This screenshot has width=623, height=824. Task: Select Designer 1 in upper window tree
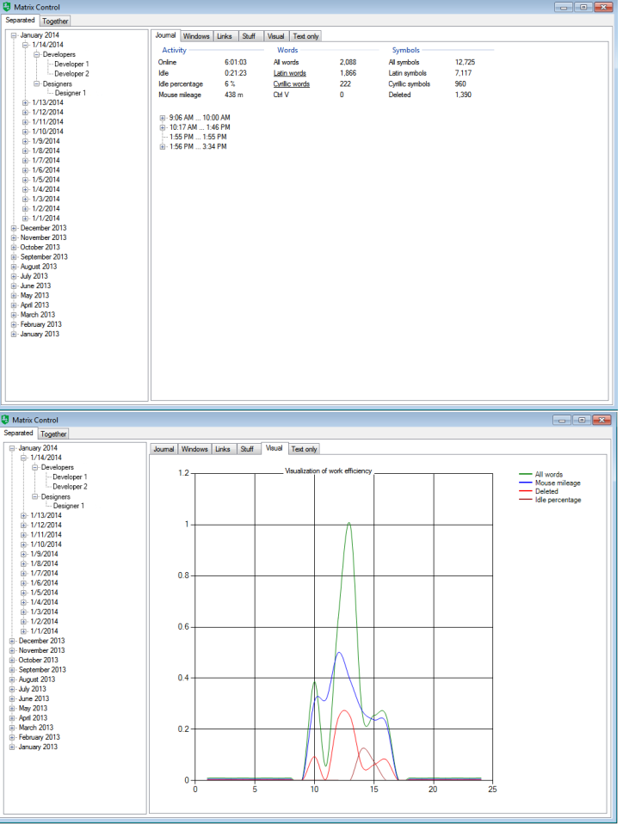(71, 93)
